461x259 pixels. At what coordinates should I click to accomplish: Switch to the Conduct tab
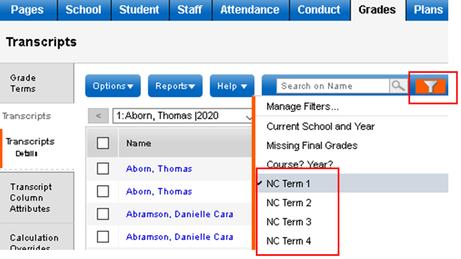pos(319,10)
